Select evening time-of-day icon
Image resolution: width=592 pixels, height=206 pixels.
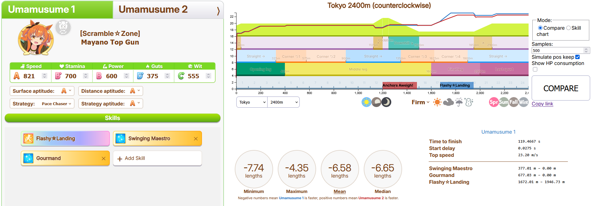(376, 102)
